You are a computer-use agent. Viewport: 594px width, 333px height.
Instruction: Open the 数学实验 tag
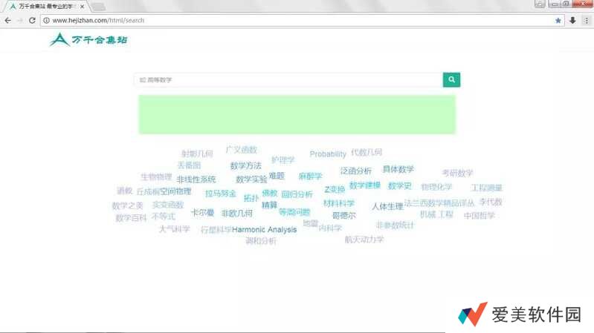251,179
